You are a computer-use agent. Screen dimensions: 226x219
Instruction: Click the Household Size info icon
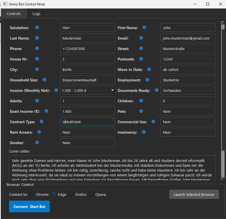click(x=44, y=80)
